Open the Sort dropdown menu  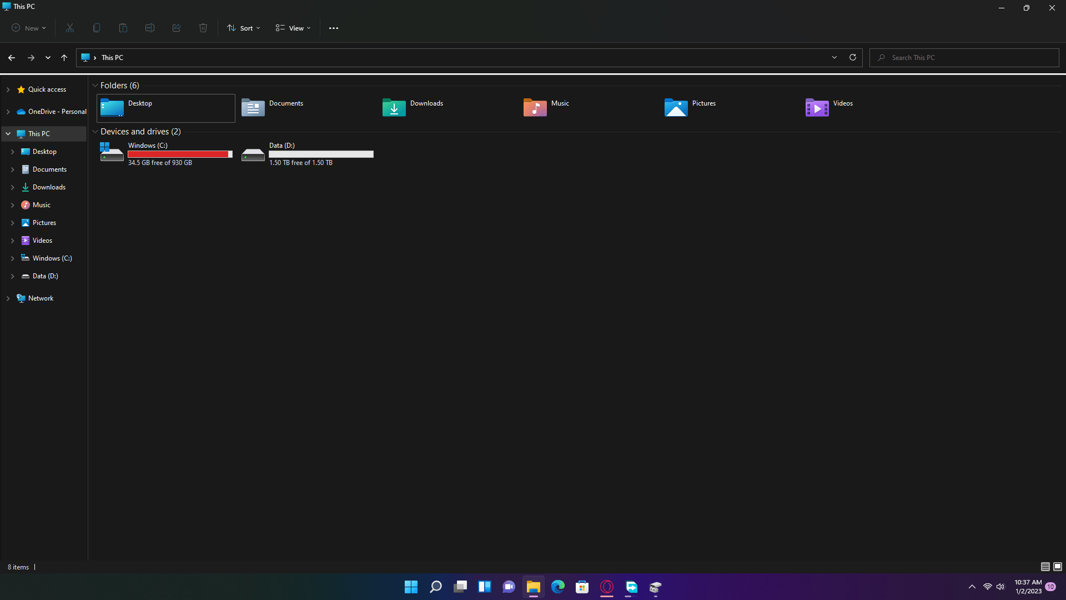[244, 28]
